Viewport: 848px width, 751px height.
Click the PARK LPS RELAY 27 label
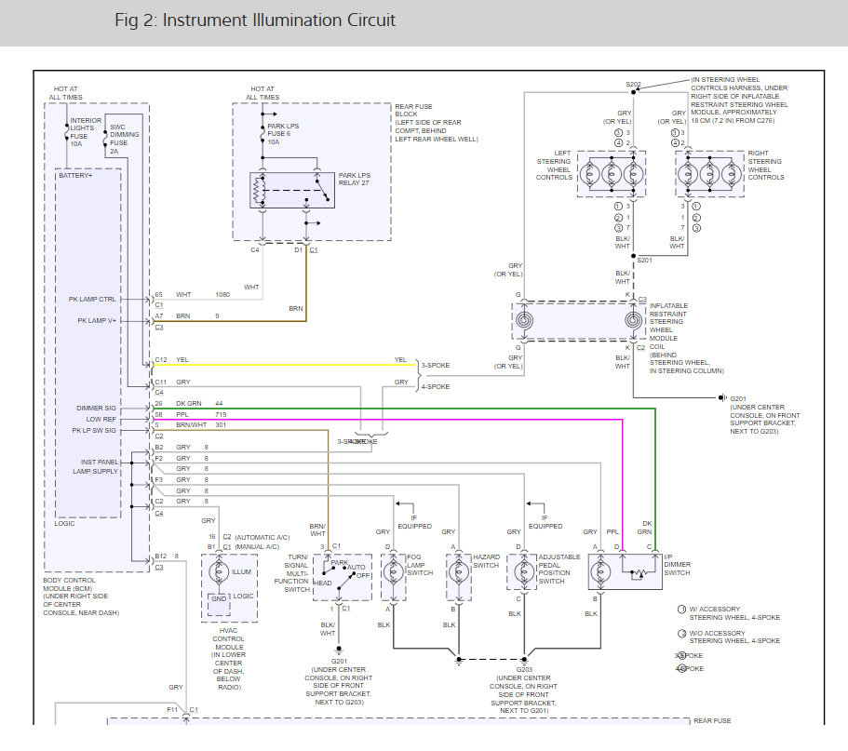pyautogui.click(x=355, y=179)
